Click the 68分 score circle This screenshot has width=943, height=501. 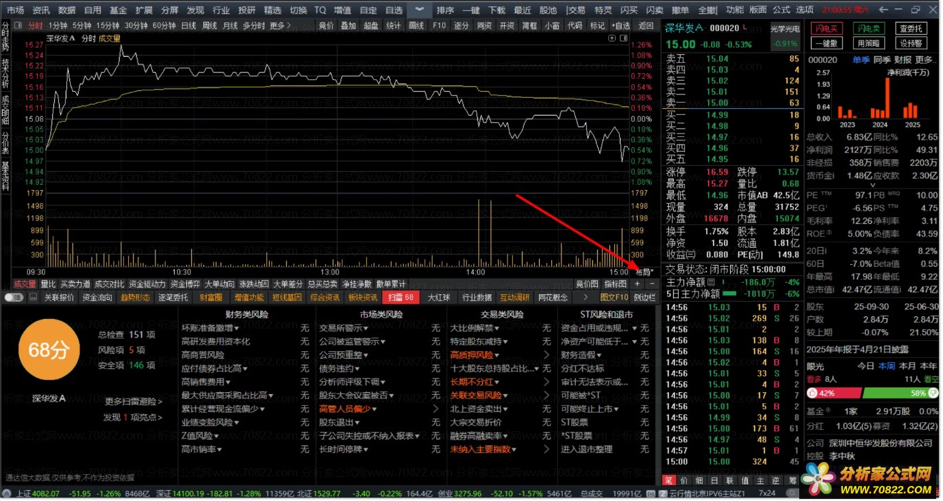[x=48, y=350]
